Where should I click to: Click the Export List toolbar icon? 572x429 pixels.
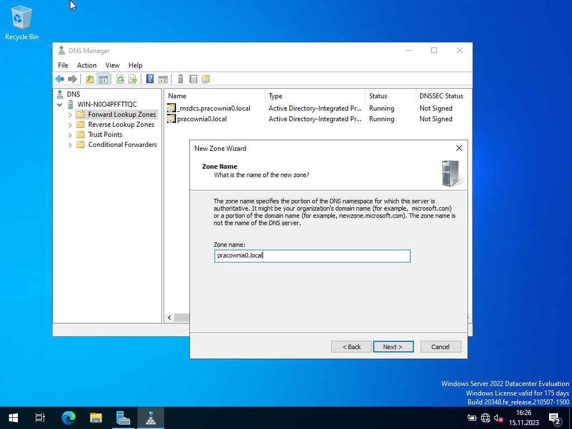pos(133,79)
